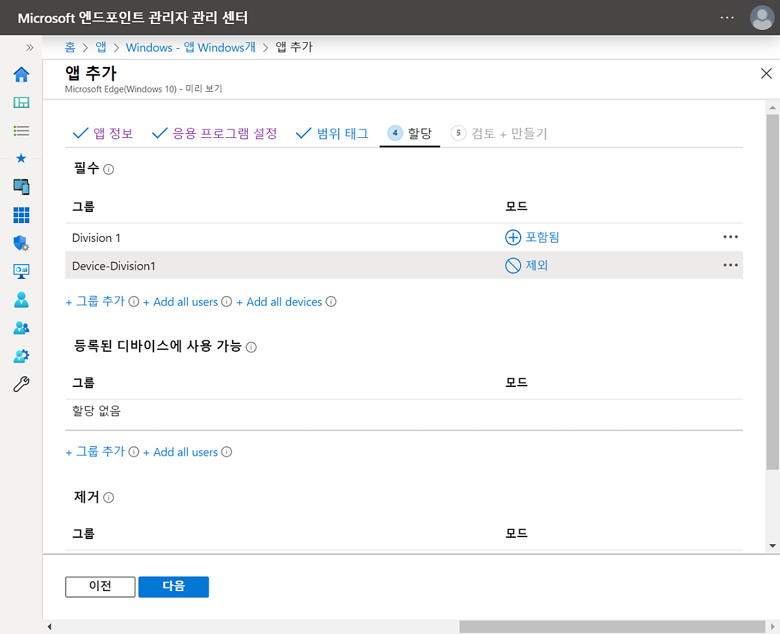Click 그룹 추가 under 등록된 디바이스
The height and width of the screenshot is (634, 780).
click(95, 452)
